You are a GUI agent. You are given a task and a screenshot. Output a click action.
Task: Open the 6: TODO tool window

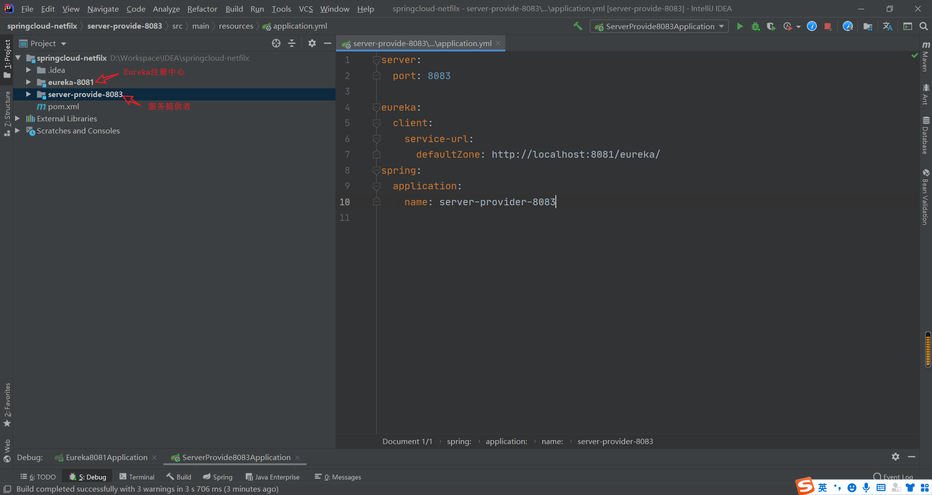pyautogui.click(x=38, y=477)
